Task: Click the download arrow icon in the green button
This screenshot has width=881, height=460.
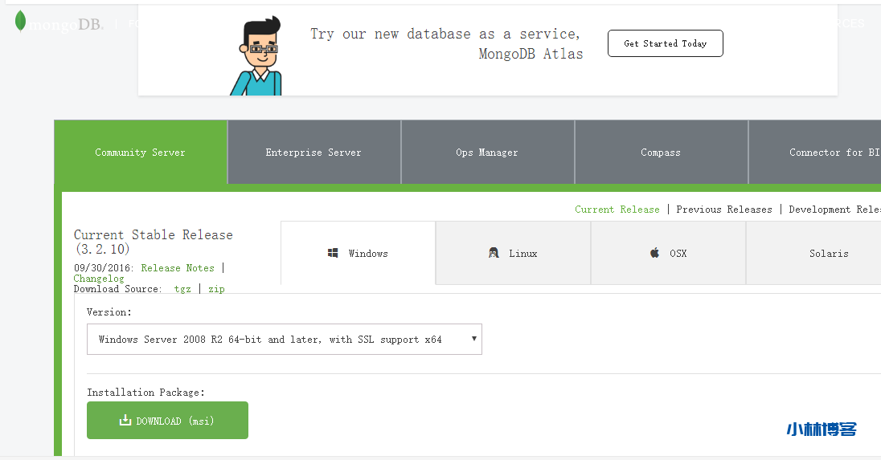Action: (125, 420)
